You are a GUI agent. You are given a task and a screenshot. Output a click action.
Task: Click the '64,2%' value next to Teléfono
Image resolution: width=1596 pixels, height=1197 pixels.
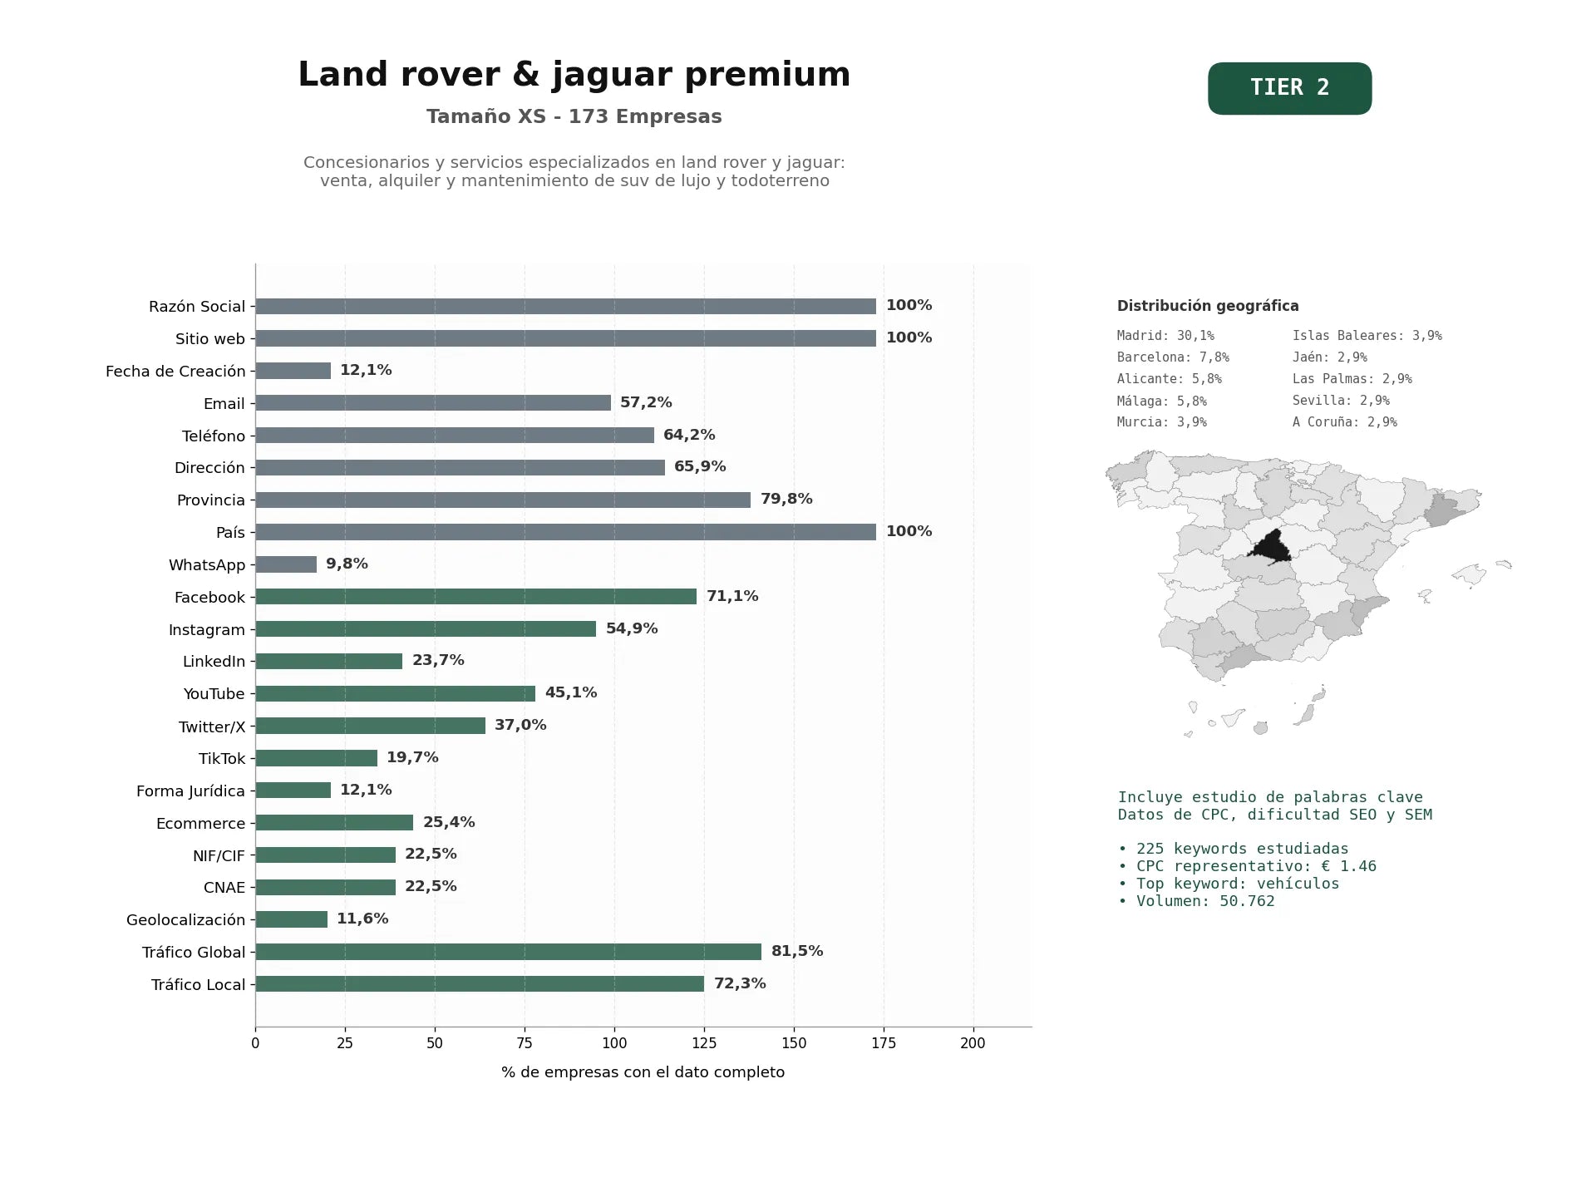click(x=689, y=435)
